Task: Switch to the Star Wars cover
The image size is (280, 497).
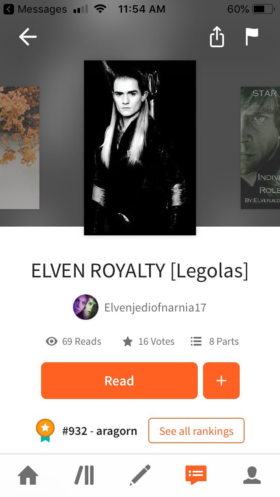Action: (260, 148)
